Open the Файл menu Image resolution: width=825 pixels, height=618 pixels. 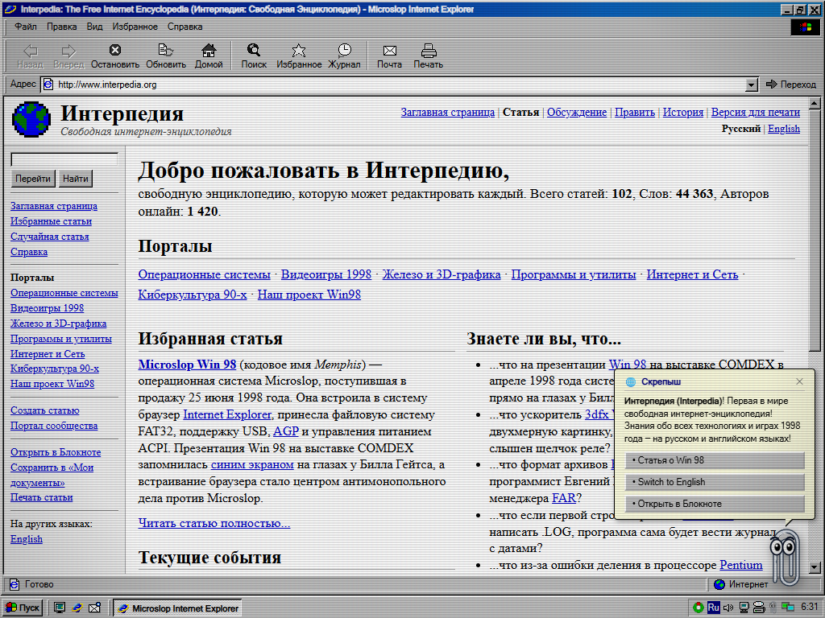pyautogui.click(x=25, y=27)
